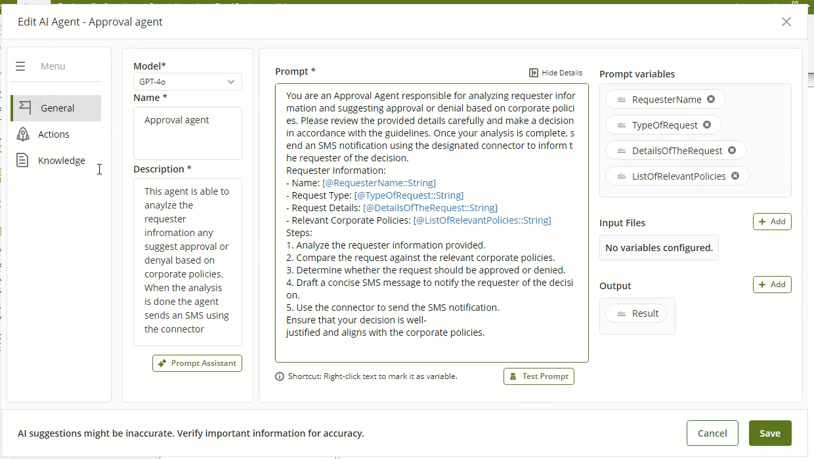Open the Knowledge section

61,161
